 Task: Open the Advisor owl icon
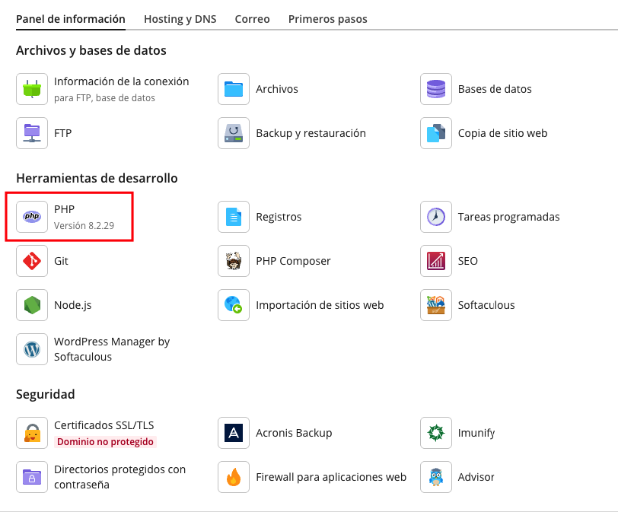point(436,477)
